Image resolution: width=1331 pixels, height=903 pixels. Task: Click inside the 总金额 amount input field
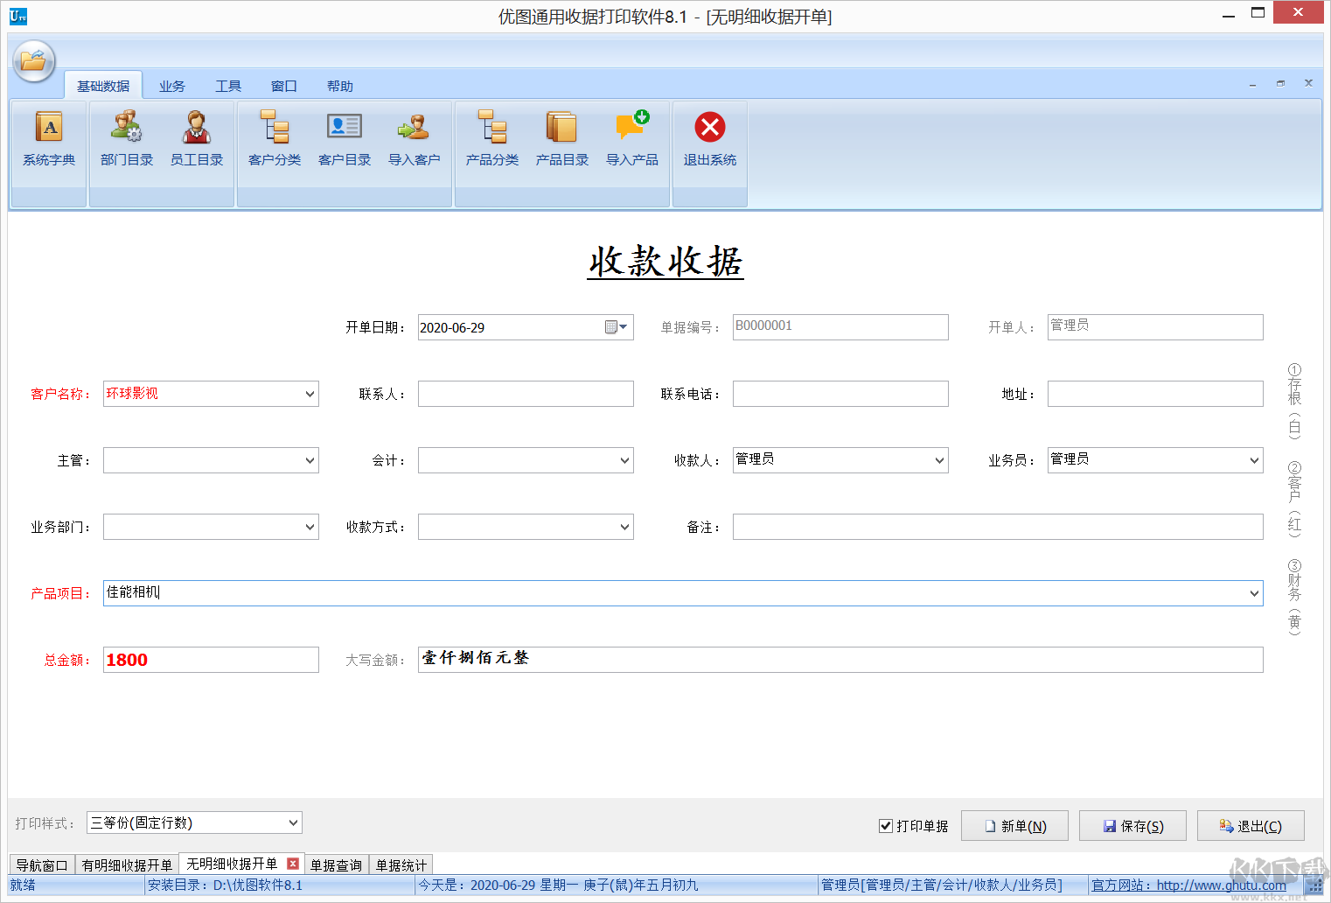tap(210, 659)
